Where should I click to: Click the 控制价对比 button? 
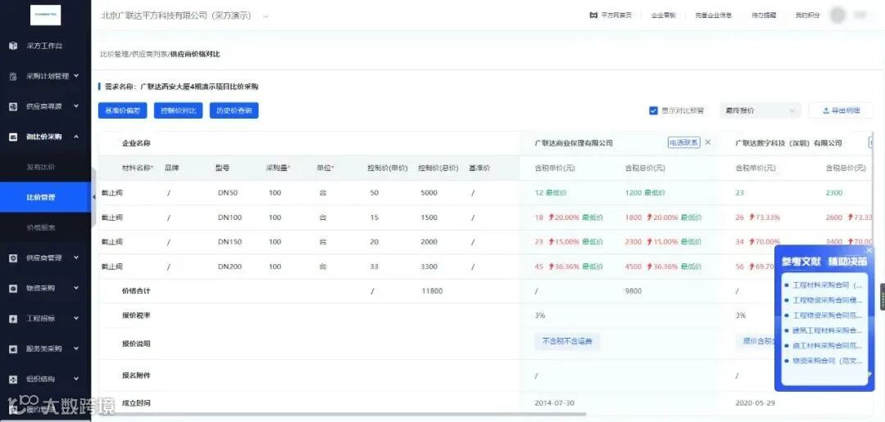click(x=178, y=110)
